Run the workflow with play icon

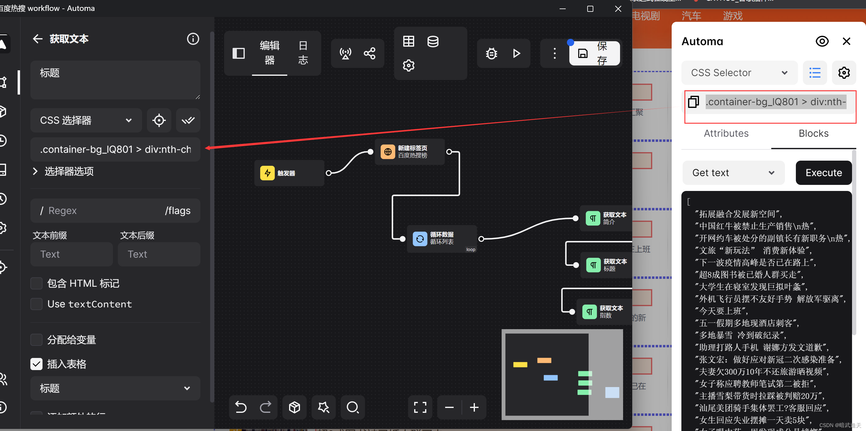tap(517, 53)
